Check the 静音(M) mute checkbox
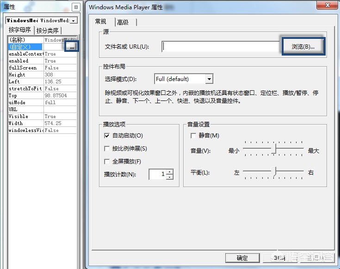The image size is (340, 269). (193, 136)
